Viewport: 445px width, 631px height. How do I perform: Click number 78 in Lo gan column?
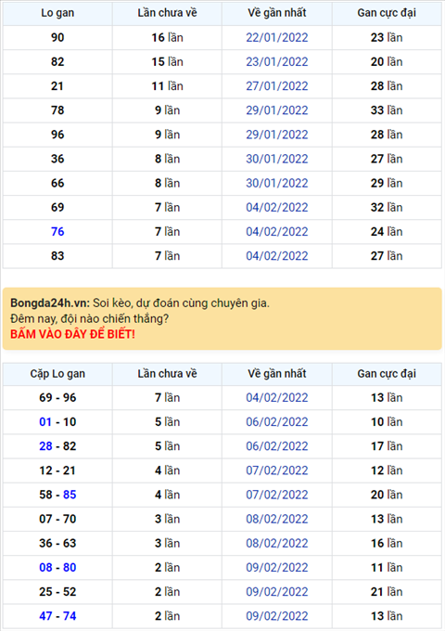(57, 110)
